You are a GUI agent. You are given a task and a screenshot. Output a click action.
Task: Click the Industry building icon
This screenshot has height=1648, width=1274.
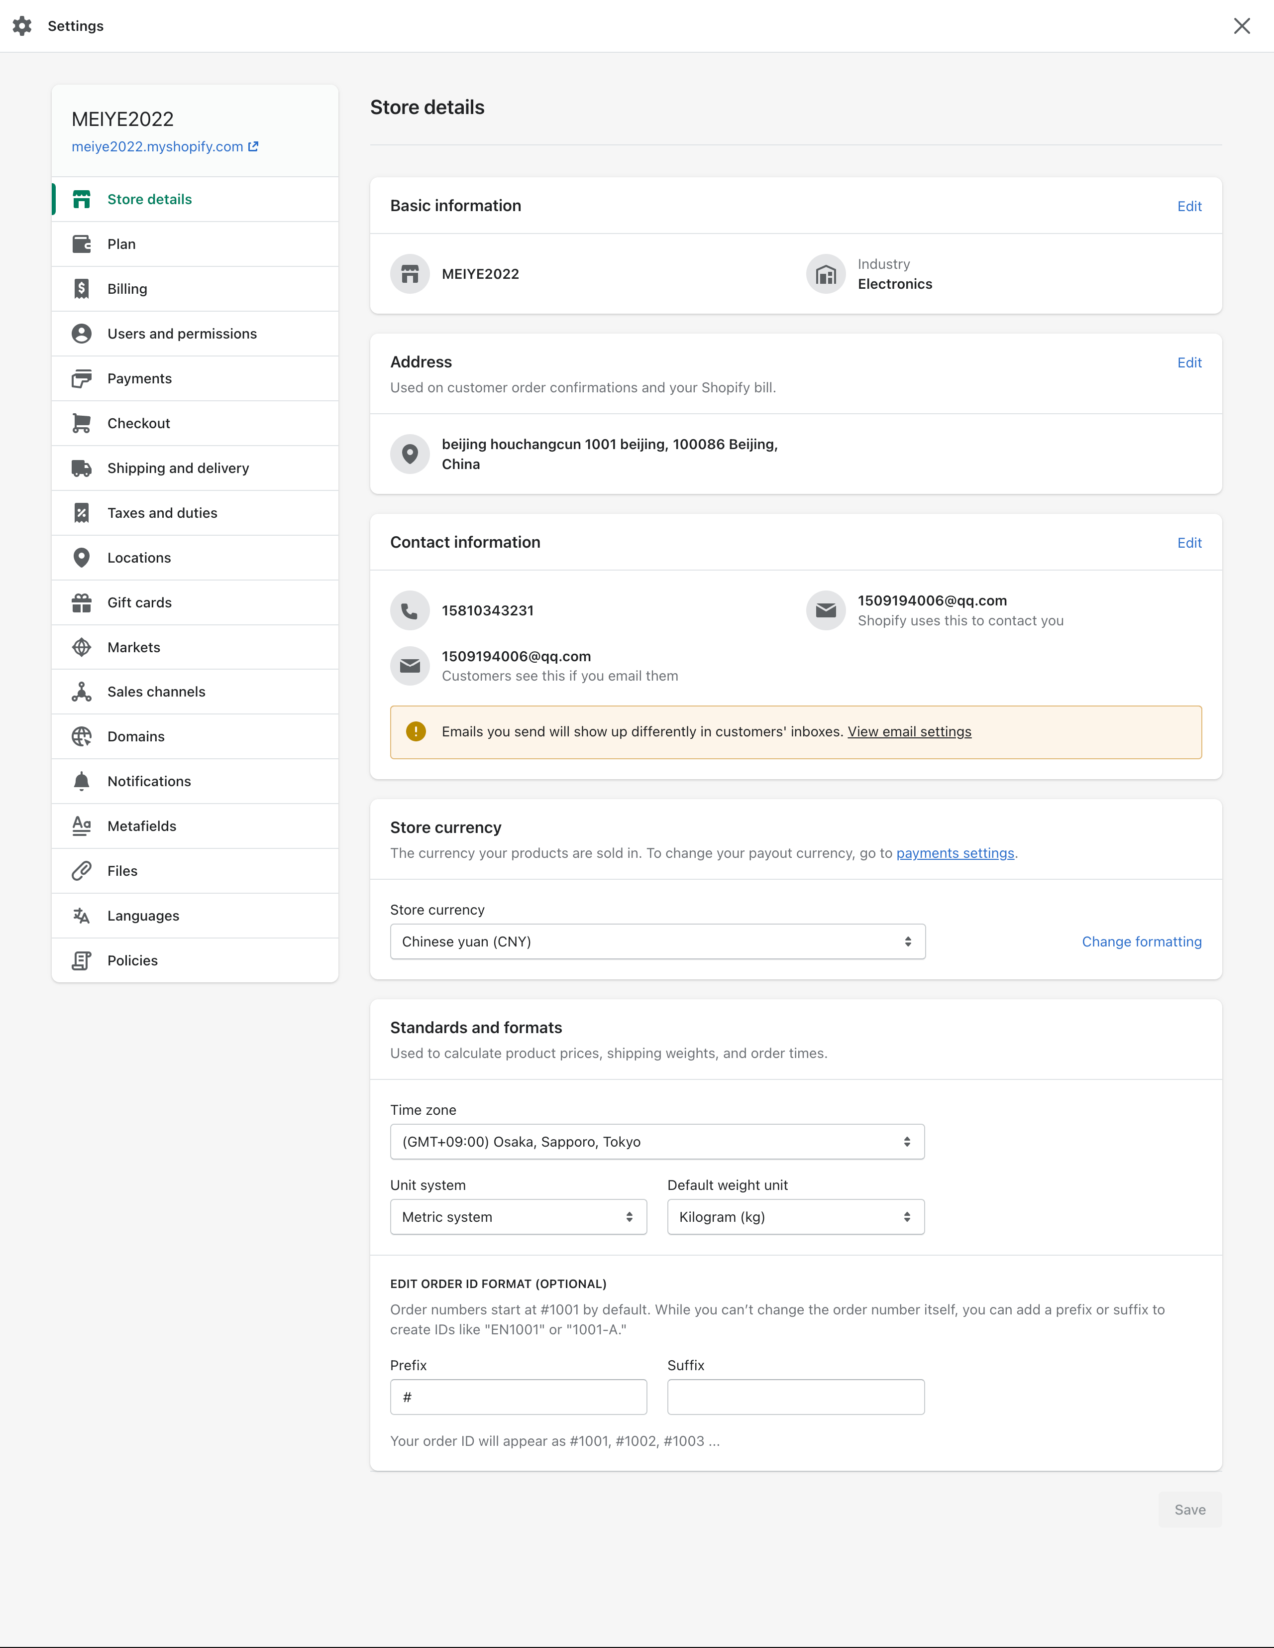coord(826,274)
